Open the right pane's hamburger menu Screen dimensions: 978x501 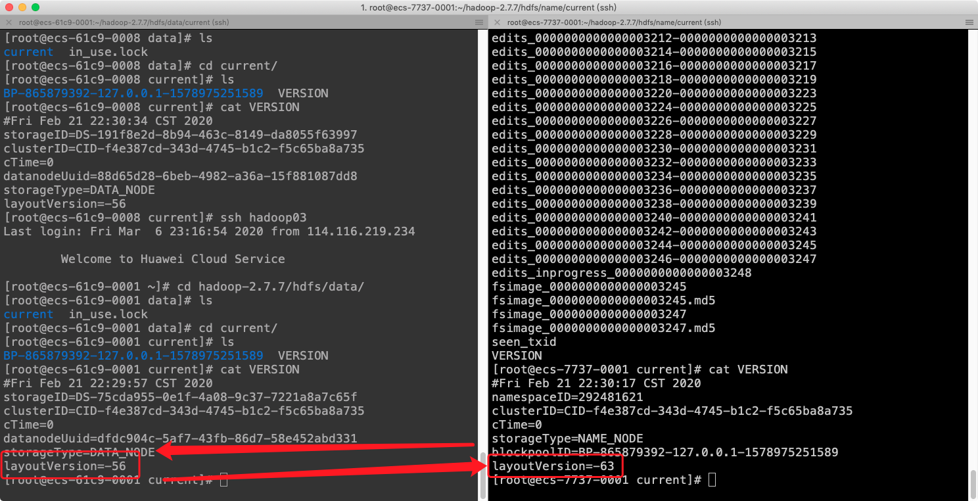(969, 22)
